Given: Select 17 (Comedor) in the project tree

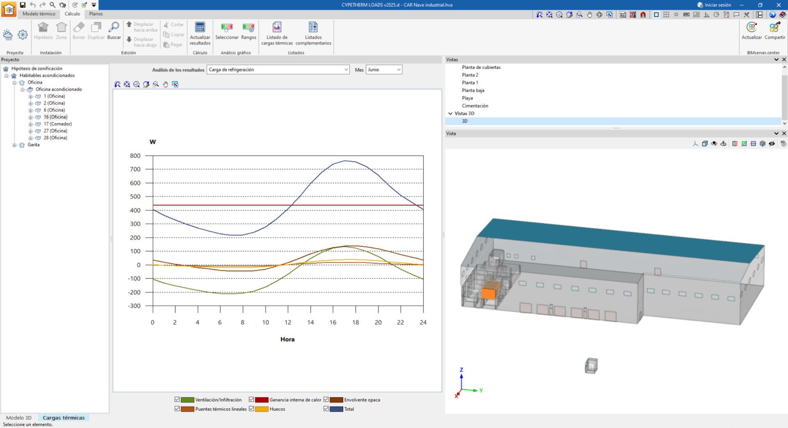Looking at the screenshot, I should (57, 124).
